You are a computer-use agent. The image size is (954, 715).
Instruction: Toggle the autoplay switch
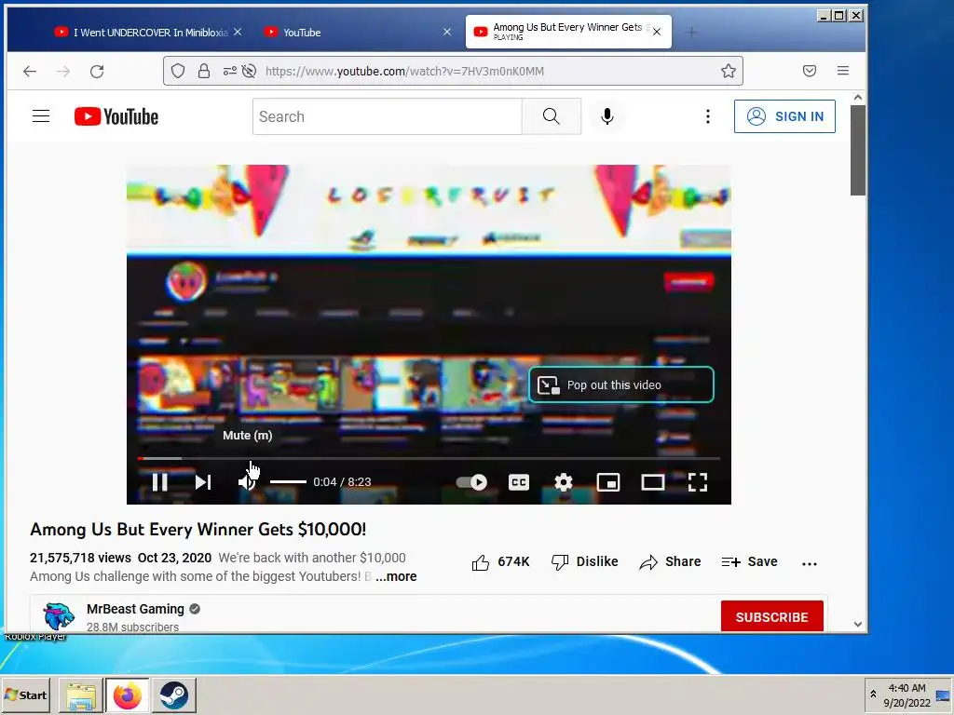[x=471, y=482]
